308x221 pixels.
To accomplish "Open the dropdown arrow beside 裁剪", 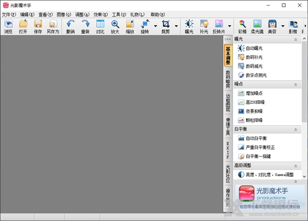I will 176,26.
